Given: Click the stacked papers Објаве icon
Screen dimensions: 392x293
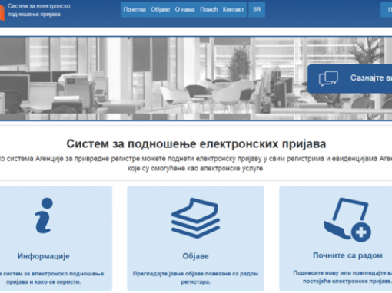Looking at the screenshot, I should click(195, 218).
